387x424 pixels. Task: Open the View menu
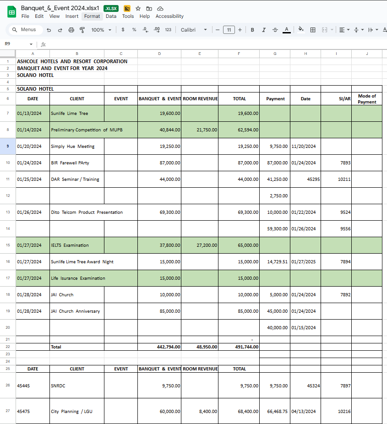coord(55,16)
